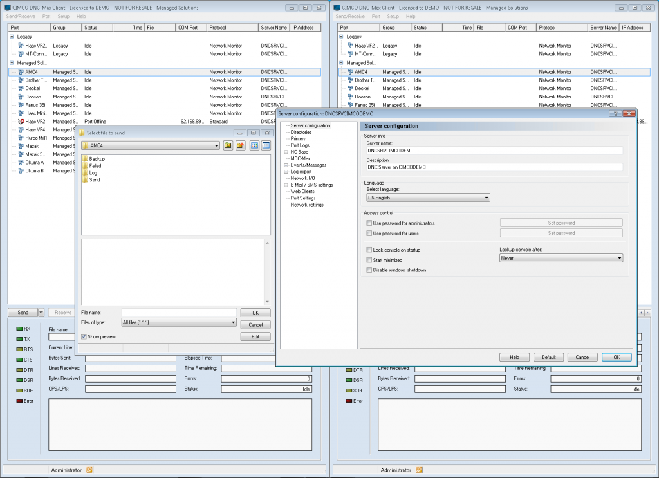Click Doosan port icon in left window

(x=21, y=97)
